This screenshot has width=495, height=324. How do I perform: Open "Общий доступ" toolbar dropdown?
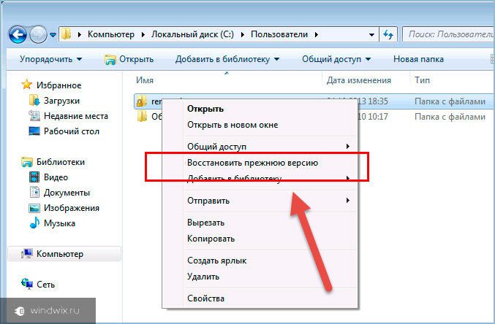point(336,59)
